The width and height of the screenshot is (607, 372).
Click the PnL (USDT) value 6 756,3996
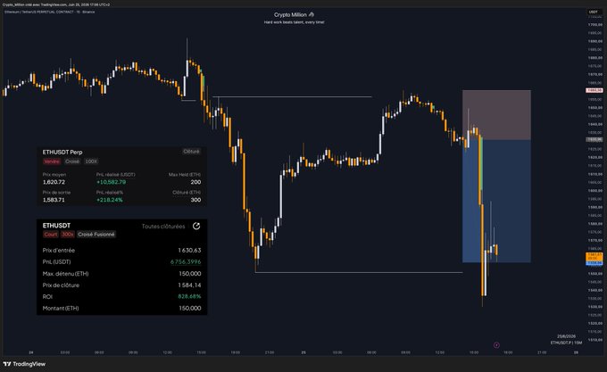click(186, 261)
